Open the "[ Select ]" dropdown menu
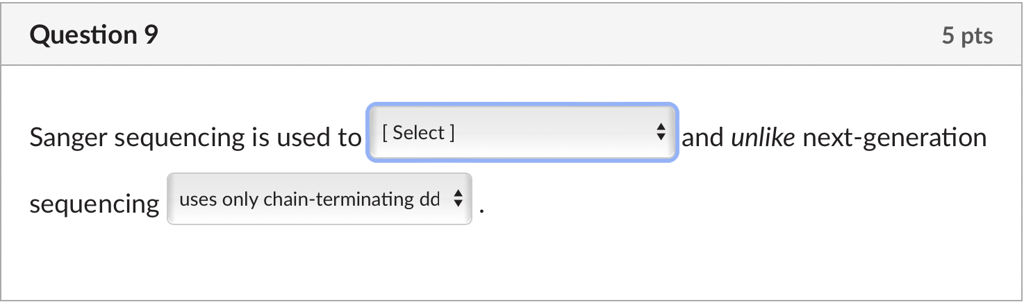The height and width of the screenshot is (302, 1024). (x=521, y=133)
